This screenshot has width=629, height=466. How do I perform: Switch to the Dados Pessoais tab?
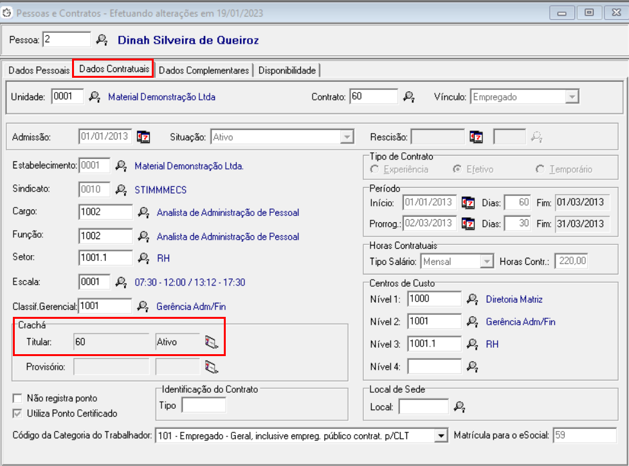coord(39,70)
